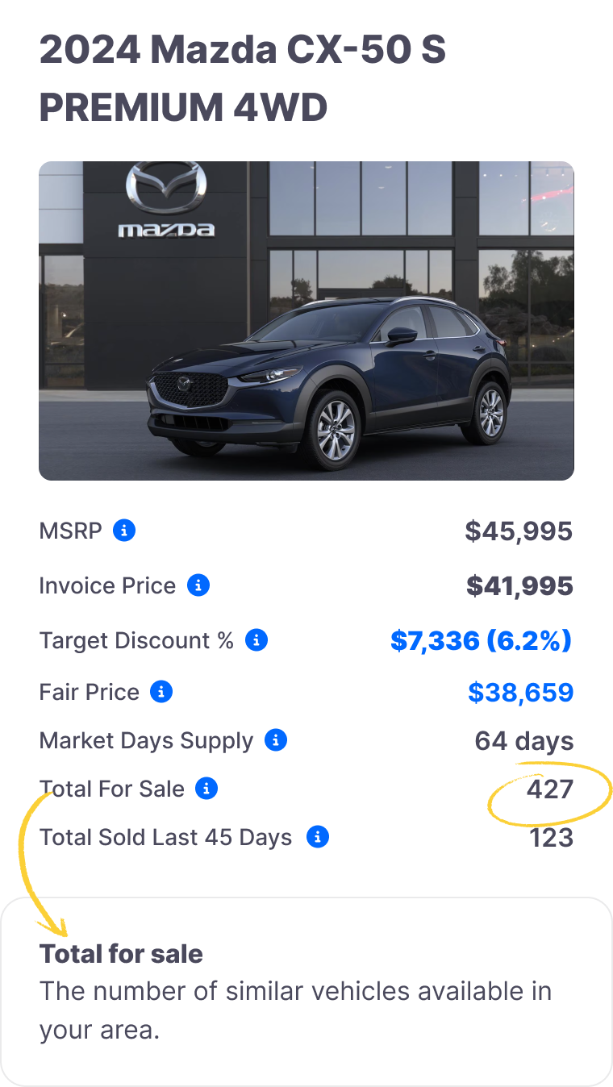Screen dimensions: 613x1087
Task: Select the 2024 Mazda CX-50 S Premium title
Action: (x=243, y=79)
